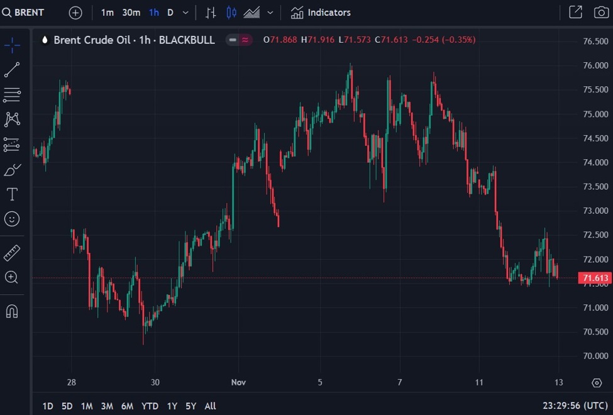This screenshot has width=613, height=415.
Task: Take a chart snapshot with camera icon
Action: 601,13
